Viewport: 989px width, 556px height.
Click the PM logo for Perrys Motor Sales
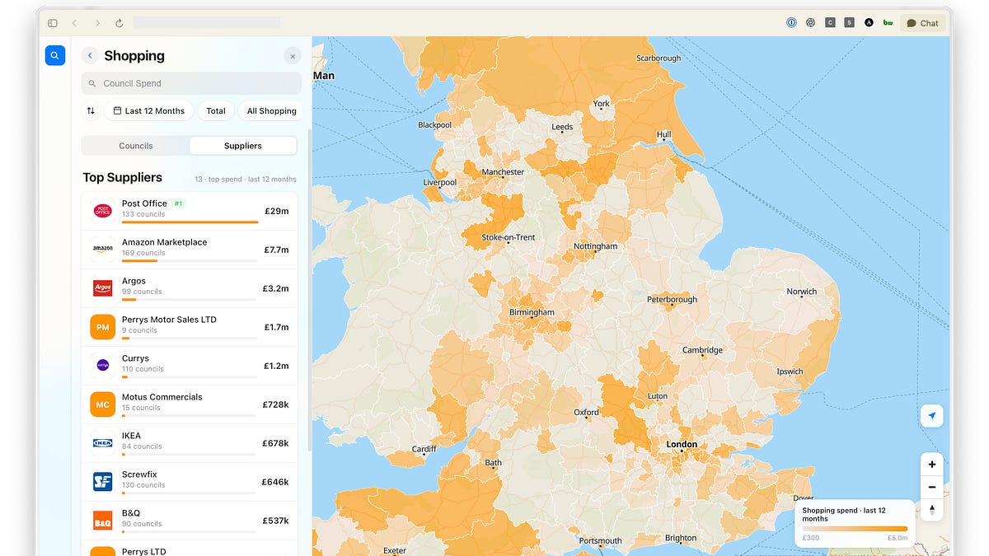tap(102, 327)
